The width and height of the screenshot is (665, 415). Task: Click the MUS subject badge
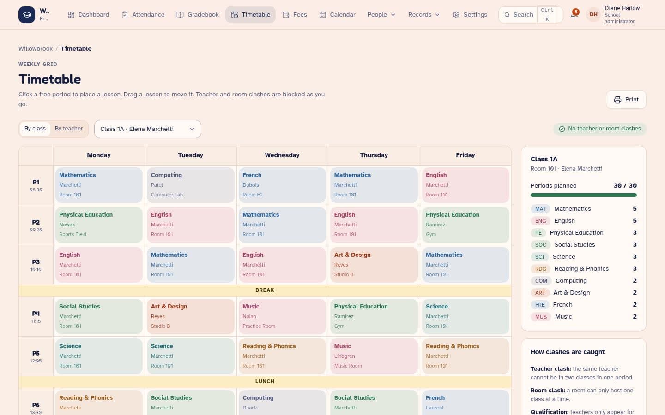(x=541, y=317)
